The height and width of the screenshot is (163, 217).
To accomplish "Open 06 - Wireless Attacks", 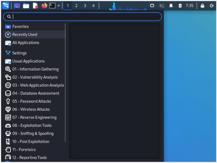I will click(x=34, y=109).
